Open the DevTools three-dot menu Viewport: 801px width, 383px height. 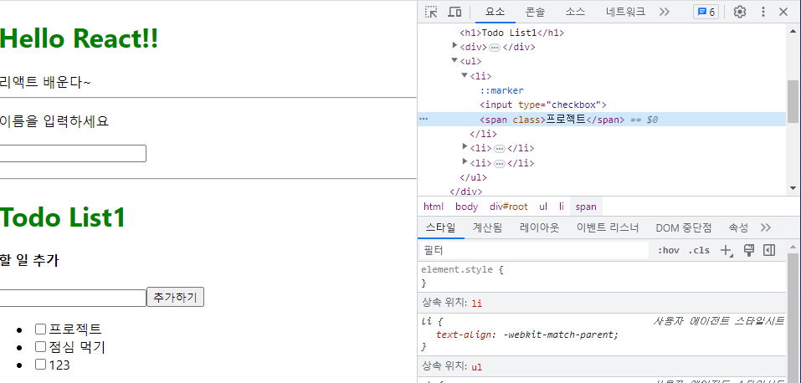coord(763,12)
